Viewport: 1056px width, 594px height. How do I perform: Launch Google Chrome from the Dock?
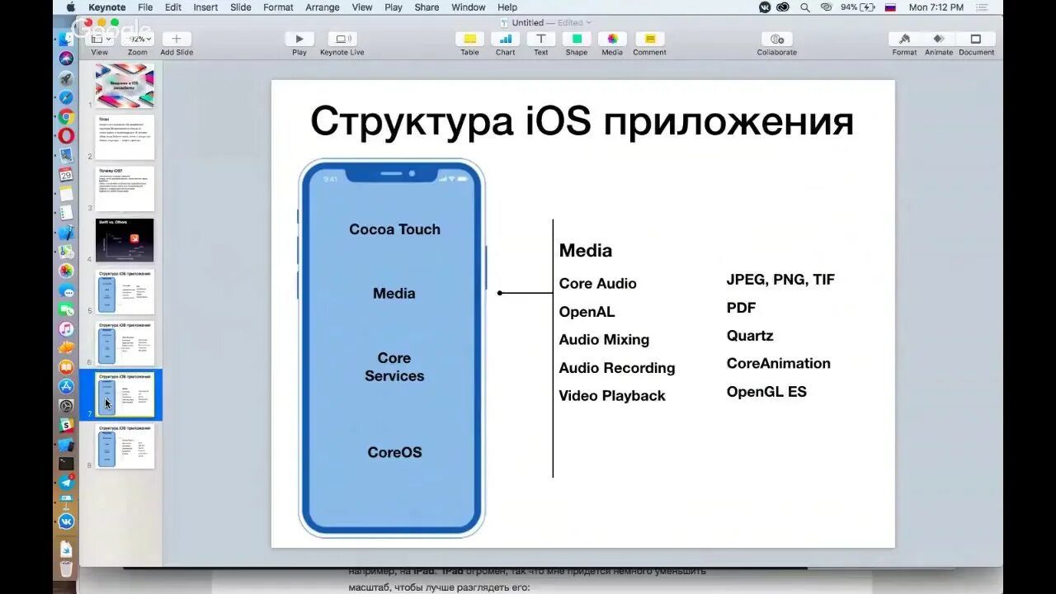pyautogui.click(x=66, y=116)
